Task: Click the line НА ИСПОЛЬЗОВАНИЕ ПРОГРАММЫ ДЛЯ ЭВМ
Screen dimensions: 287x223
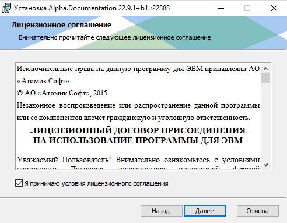Action: [138, 140]
